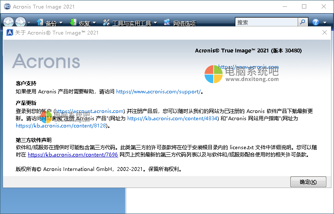Open the kb.acronis.com/content/4834 link
The height and width of the screenshot is (214, 334).
(172, 119)
